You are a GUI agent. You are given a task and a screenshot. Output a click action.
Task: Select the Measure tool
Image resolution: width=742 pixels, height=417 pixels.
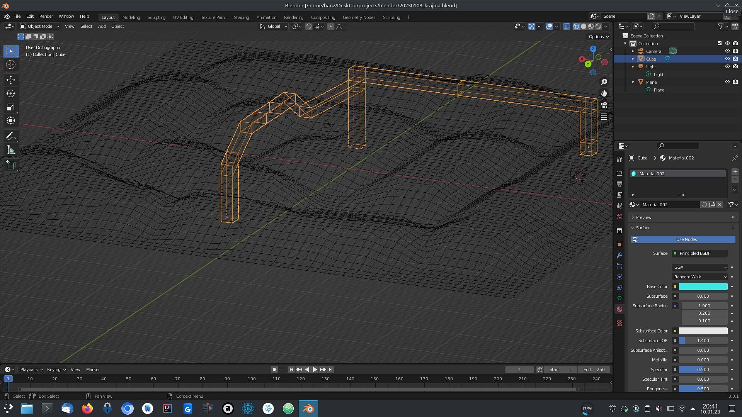pos(11,150)
